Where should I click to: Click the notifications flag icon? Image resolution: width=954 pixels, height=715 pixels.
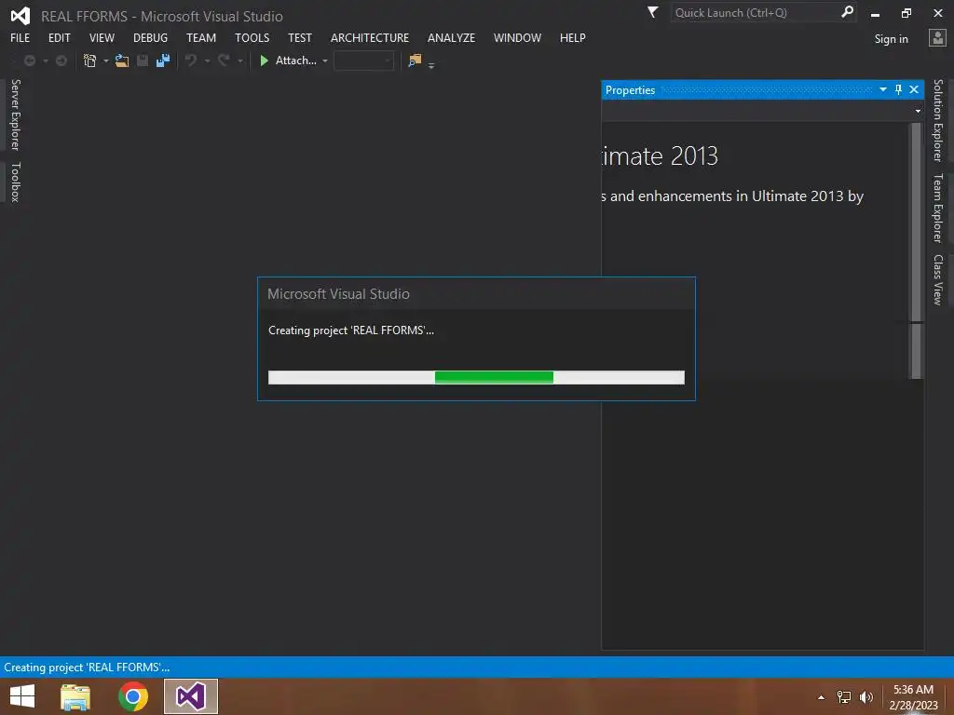(x=652, y=12)
